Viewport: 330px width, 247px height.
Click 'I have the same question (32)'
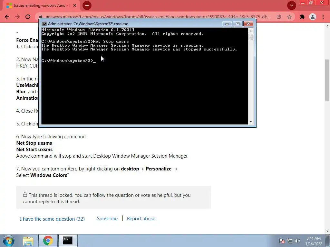tap(52, 219)
